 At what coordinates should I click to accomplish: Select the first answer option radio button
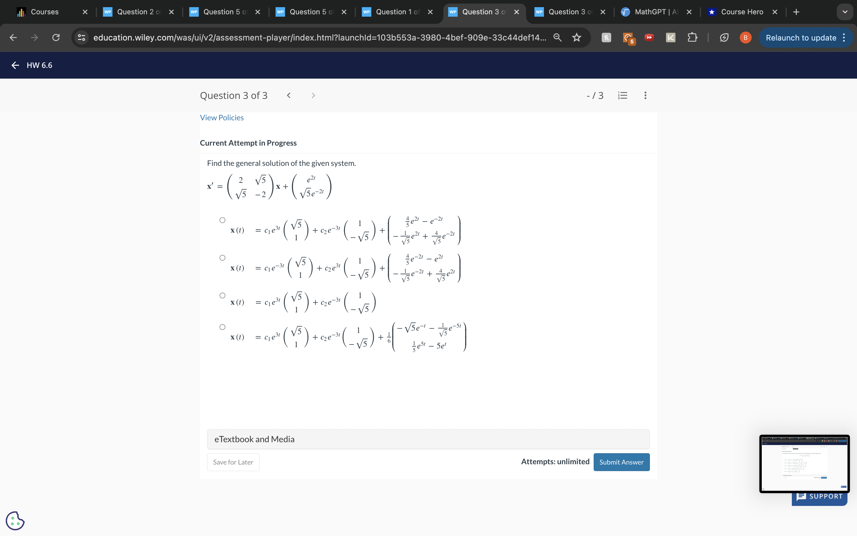222,220
